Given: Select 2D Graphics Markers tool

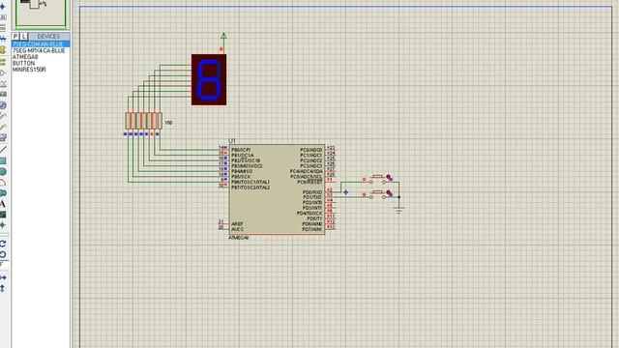Looking at the screenshot, I should click(3, 225).
